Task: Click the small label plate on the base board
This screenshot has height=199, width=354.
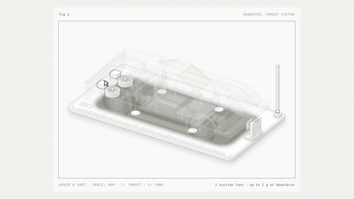Action: (87, 105)
